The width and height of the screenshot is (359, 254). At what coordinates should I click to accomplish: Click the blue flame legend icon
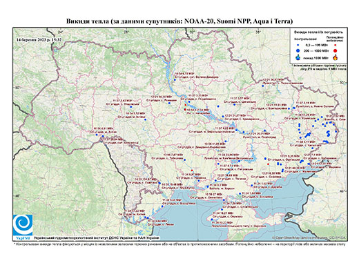pyautogui.click(x=298, y=57)
